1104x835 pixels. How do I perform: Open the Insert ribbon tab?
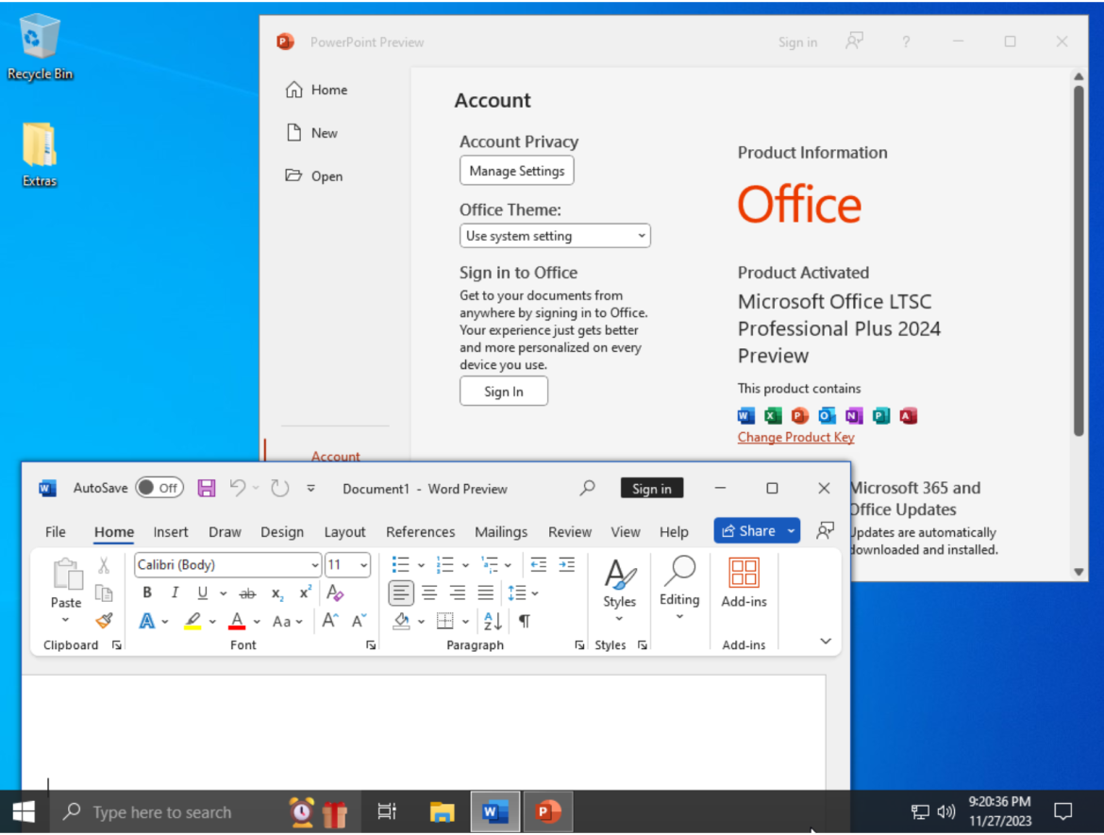[x=171, y=532]
